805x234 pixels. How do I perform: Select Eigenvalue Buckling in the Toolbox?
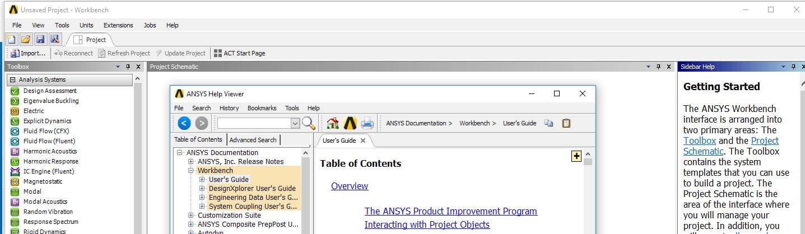[51, 101]
